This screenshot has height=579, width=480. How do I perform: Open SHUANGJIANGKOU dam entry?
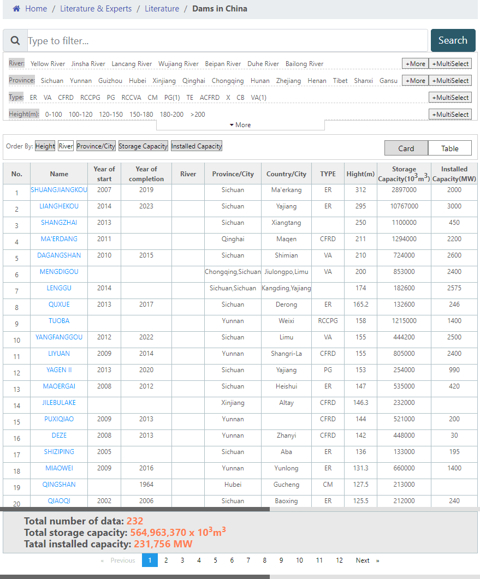click(59, 190)
